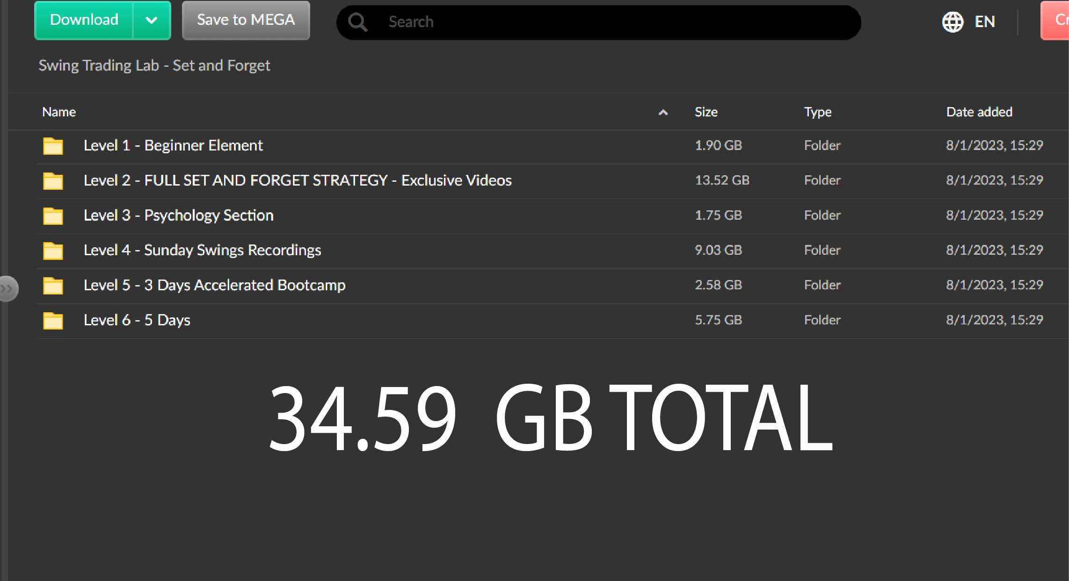Click folder icon for Level 6 - 5 Days
Viewport: 1069px width, 581px height.
tap(53, 321)
